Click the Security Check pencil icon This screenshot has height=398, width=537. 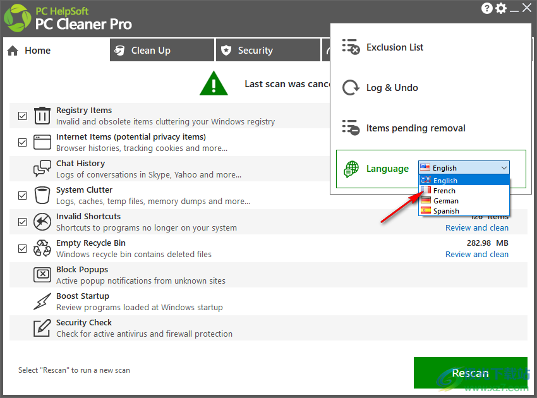[42, 328]
